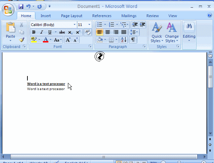Cut selection with scissors icon
The height and width of the screenshot is (163, 214).
tap(21, 25)
